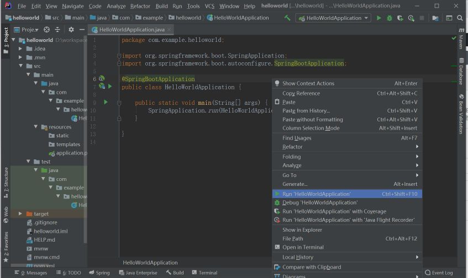Open the Database tool window
This screenshot has height=278, width=468.
461,72
